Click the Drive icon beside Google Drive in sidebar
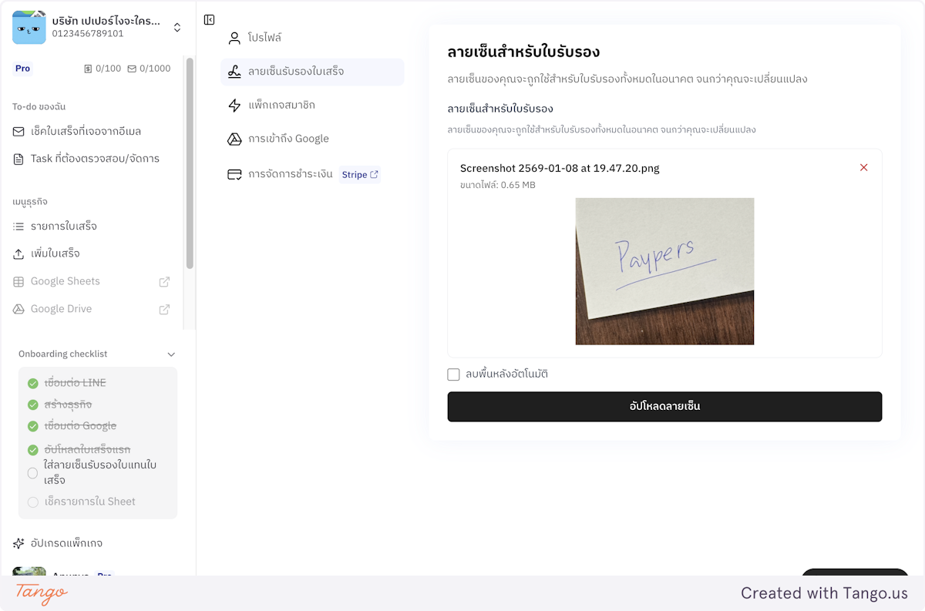 (18, 310)
